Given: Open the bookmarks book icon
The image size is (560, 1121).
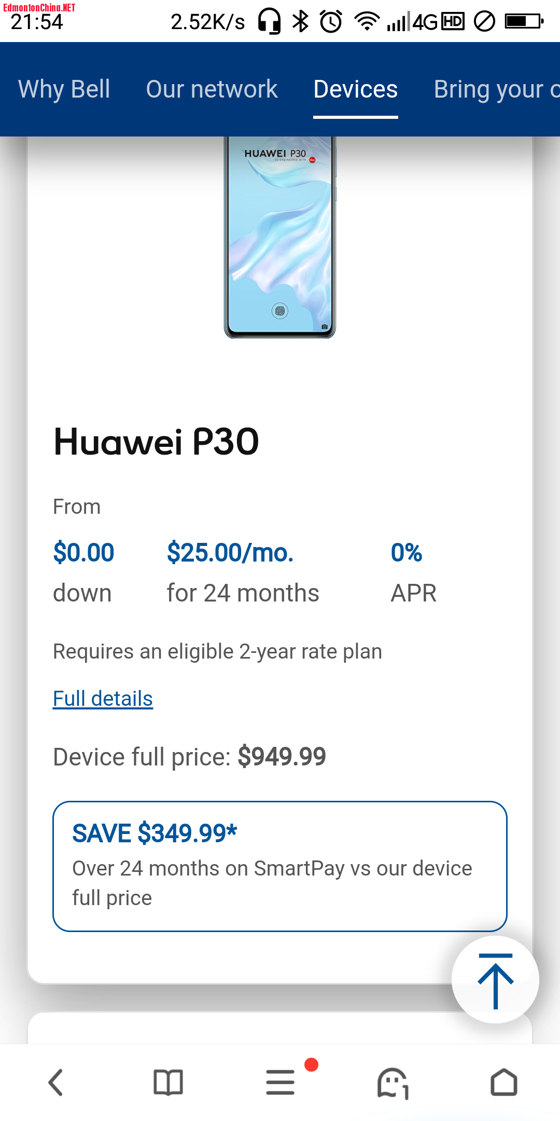Looking at the screenshot, I should pos(168,1083).
